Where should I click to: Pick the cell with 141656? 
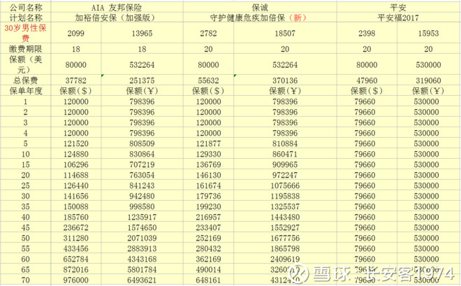click(x=76, y=196)
